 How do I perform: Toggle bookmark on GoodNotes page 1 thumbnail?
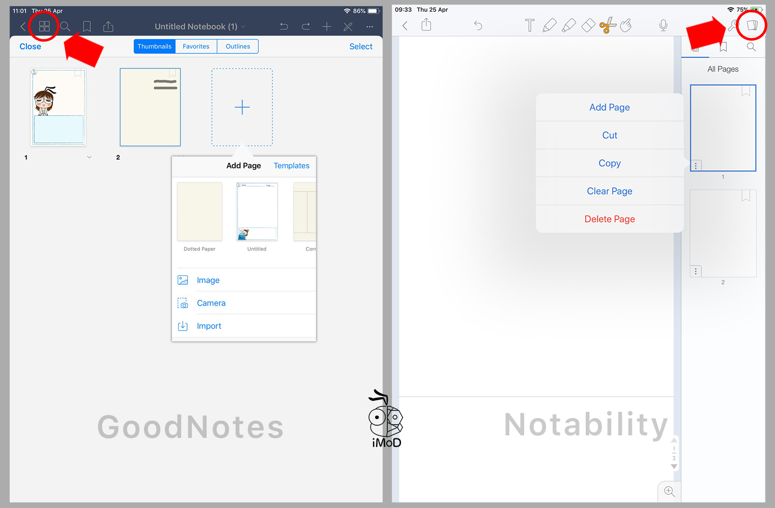pyautogui.click(x=78, y=73)
